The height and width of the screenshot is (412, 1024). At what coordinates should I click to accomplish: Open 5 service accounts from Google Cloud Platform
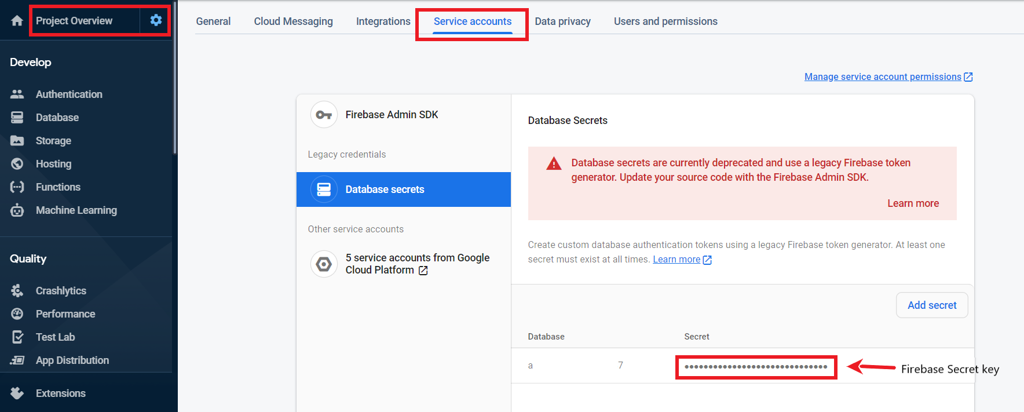[404, 264]
